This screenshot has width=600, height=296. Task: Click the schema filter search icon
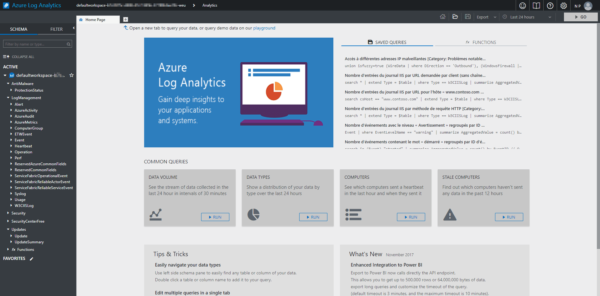[x=69, y=44]
